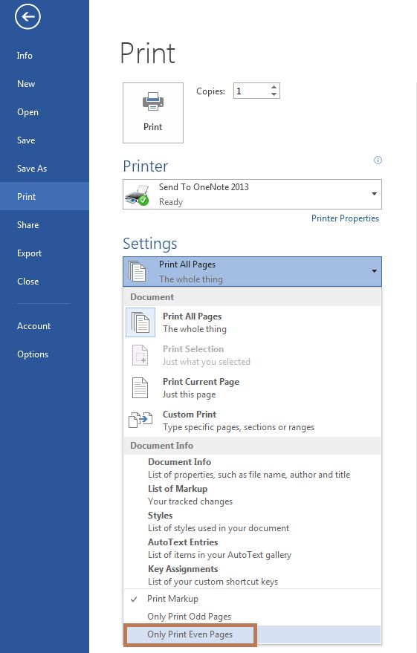The image size is (417, 653).
Task: Click the Print Current Page icon
Action: [x=140, y=388]
